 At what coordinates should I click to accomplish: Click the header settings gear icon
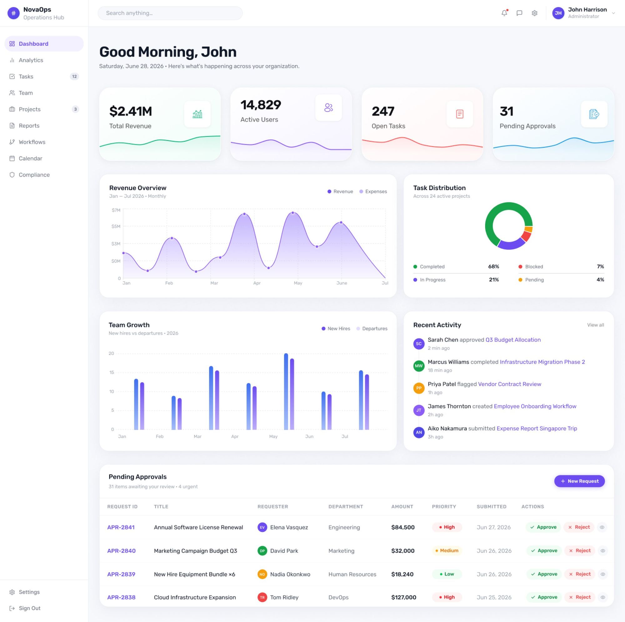(x=534, y=13)
